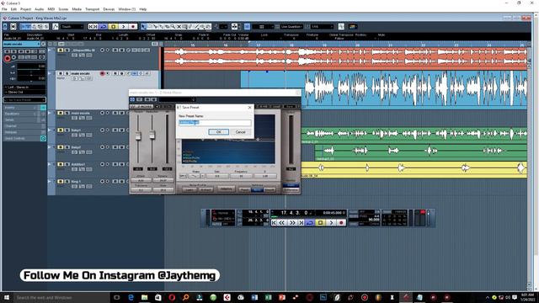Open the grid type dropdown in toolbar
Image resolution: width=539 pixels, height=303 pixels.
coord(263,26)
